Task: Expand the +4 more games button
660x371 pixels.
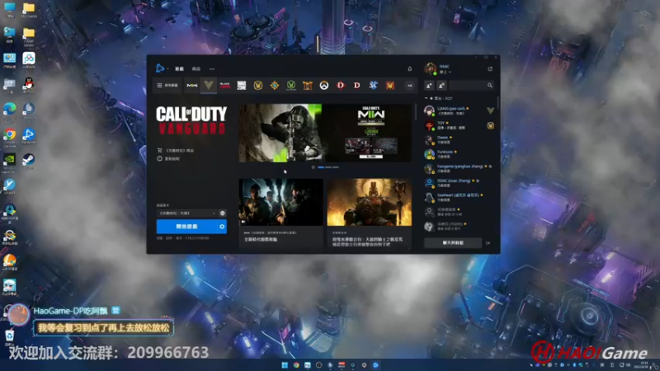Action: click(x=409, y=86)
